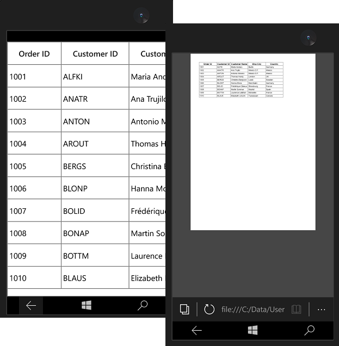339x346 pixels.
Task: Tap the Windows Start logo on left phone
Action: 87,305
